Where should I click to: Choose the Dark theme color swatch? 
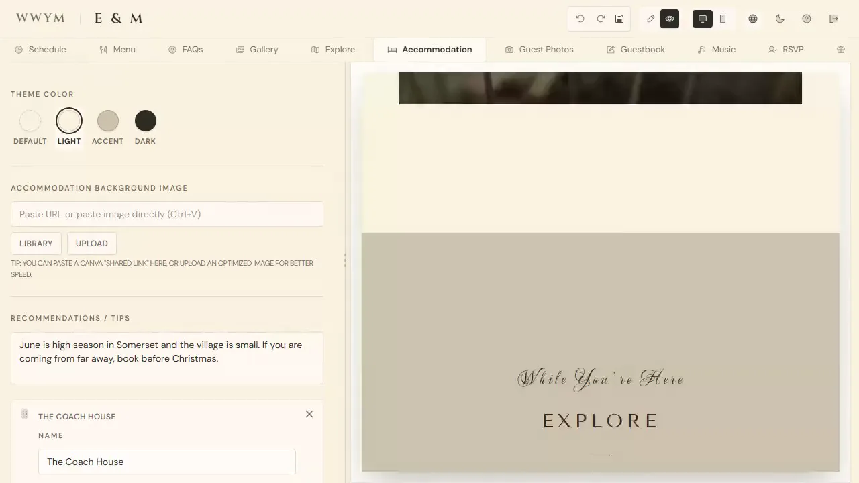[146, 121]
